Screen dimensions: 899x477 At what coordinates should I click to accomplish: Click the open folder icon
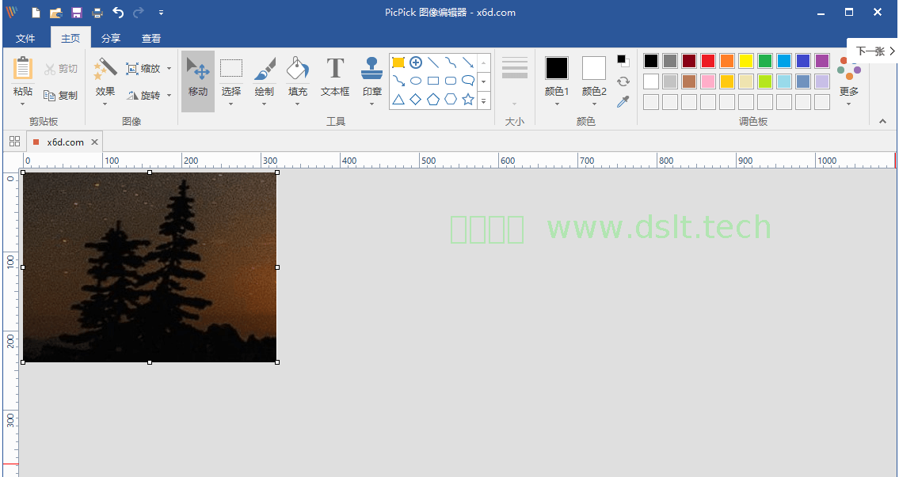[x=55, y=12]
